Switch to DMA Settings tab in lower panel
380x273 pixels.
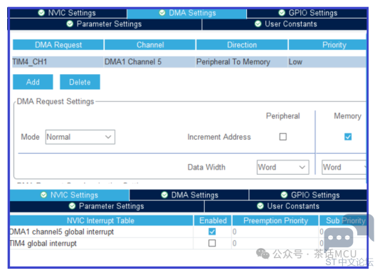189,195
